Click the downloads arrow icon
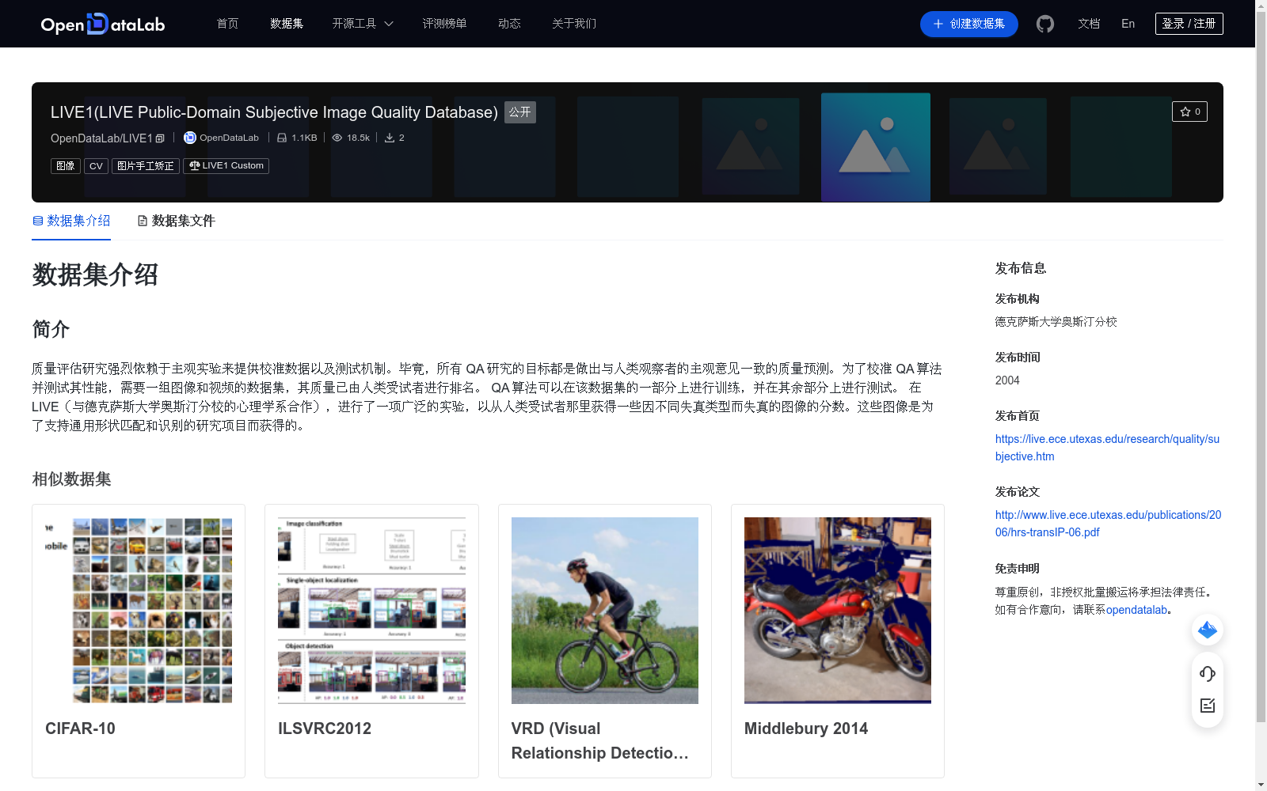 click(x=390, y=138)
